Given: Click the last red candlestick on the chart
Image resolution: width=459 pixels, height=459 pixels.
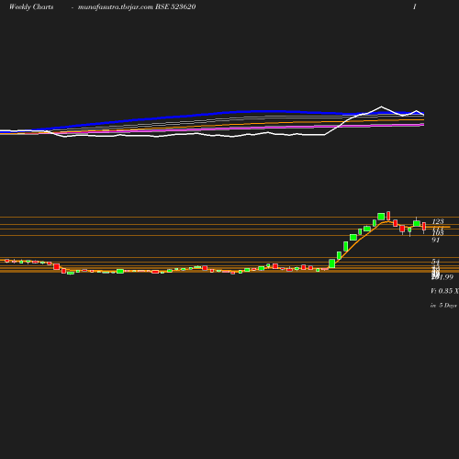Looking at the screenshot, I should point(424,227).
